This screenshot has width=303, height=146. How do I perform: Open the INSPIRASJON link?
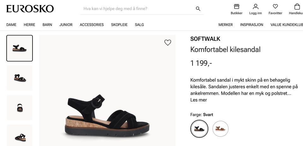coord(252,25)
